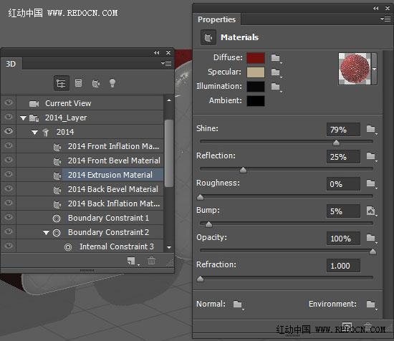Click the Shine slider handle

click(x=336, y=143)
